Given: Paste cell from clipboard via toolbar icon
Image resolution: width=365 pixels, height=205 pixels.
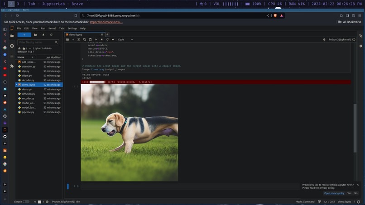Looking at the screenshot, I should (x=90, y=39).
